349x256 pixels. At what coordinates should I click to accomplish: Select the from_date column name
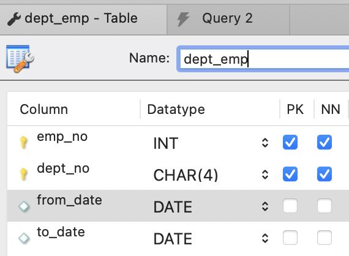(69, 200)
